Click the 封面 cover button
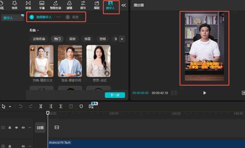This screenshot has width=245, height=148. [40, 128]
